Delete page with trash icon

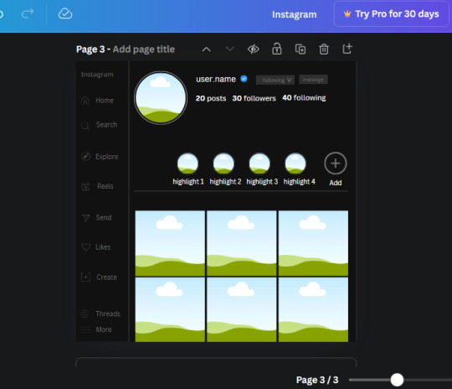[x=324, y=49]
